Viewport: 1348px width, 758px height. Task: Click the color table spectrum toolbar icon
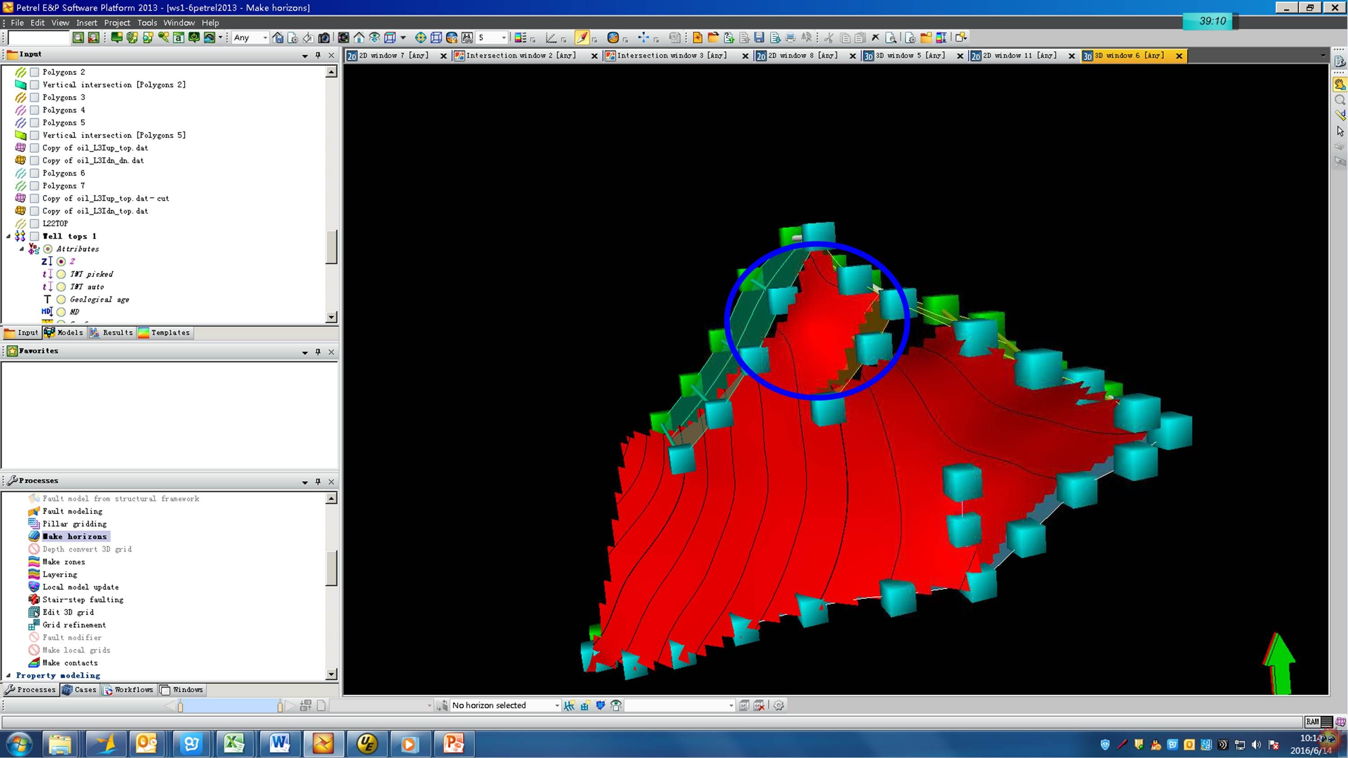pos(941,38)
